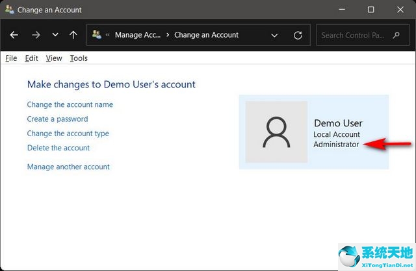416x271 pixels.
Task: Focus the Search Control Panel field
Action: click(x=363, y=35)
